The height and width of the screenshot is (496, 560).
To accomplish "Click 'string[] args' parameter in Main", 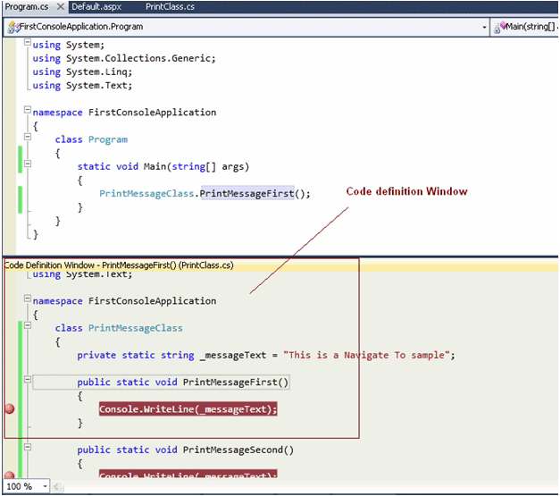I will [207, 167].
